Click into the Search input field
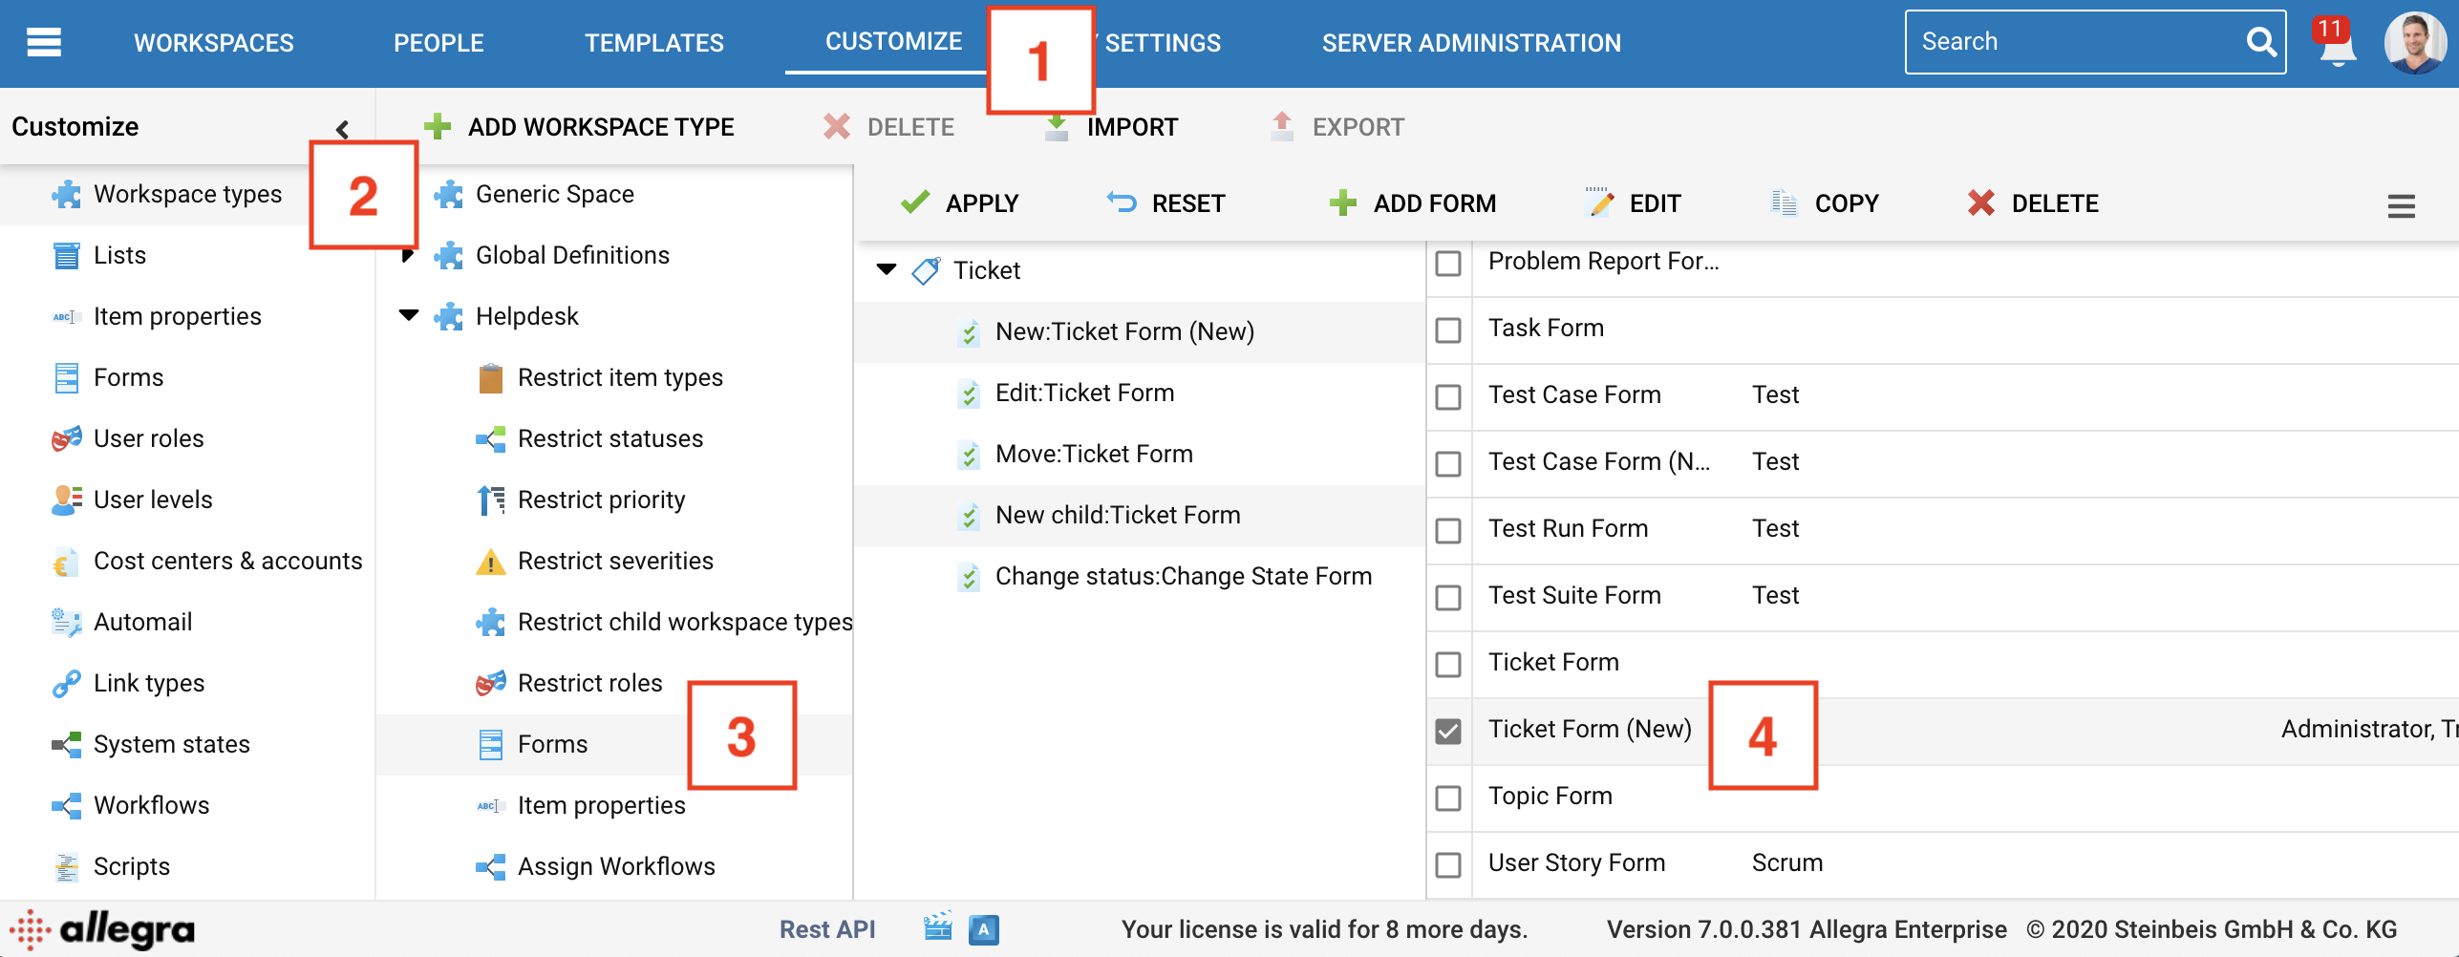 point(2073,42)
